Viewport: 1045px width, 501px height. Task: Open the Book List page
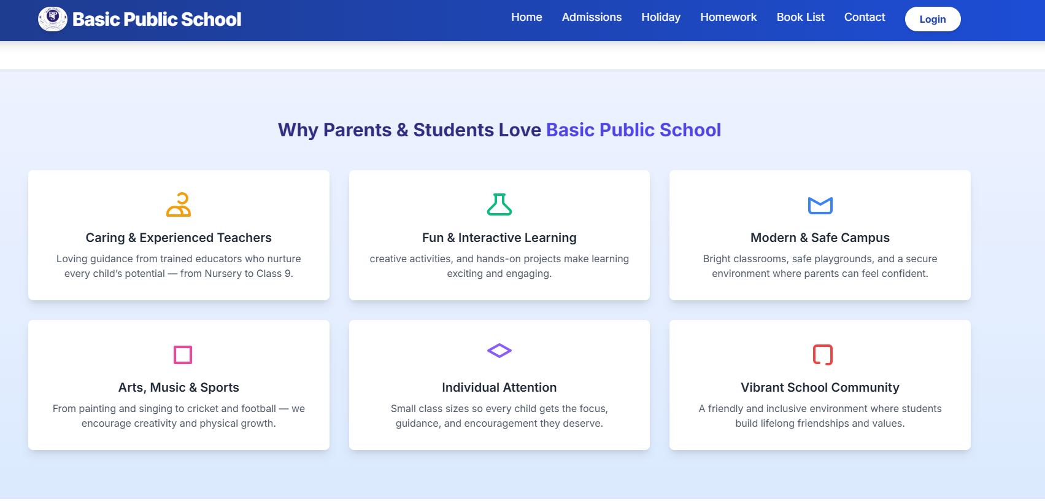point(800,17)
